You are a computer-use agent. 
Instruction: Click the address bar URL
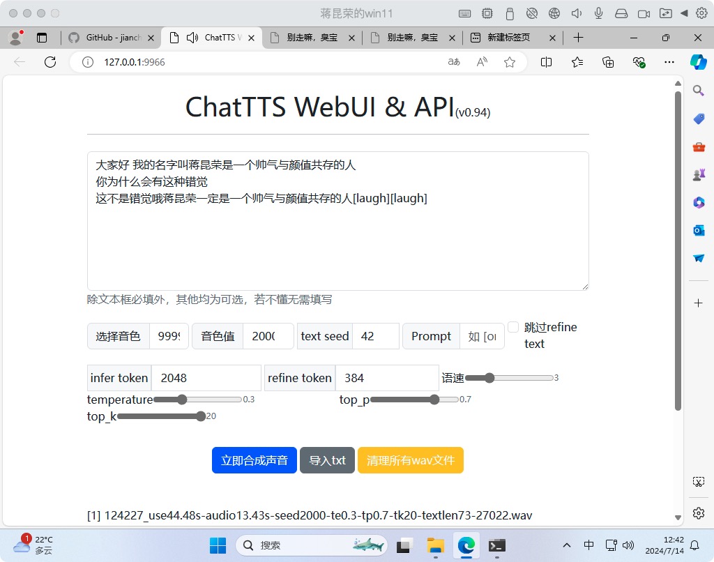[x=135, y=62]
